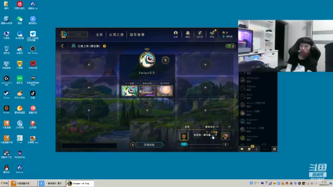This screenshot has height=187, width=333.
Task: Open the Logitech G HUB desktop icon
Action: tap(6, 80)
